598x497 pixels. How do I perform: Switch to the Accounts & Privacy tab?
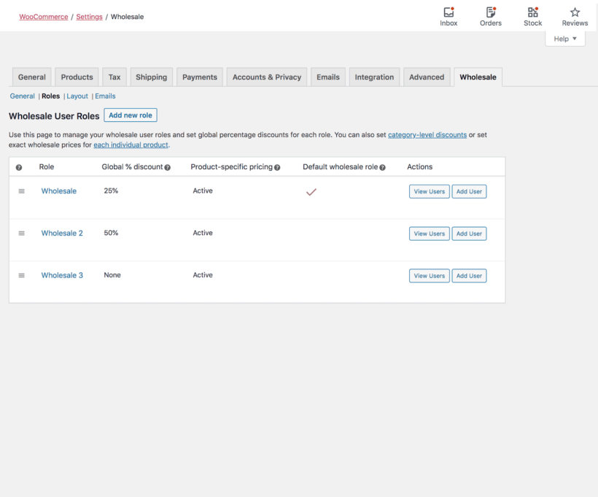click(x=266, y=77)
